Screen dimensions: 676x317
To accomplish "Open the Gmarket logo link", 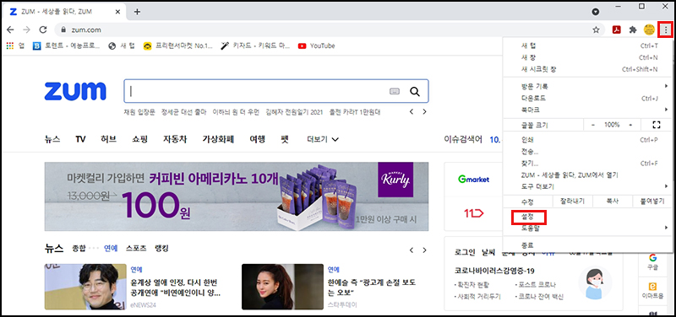I will click(x=473, y=180).
